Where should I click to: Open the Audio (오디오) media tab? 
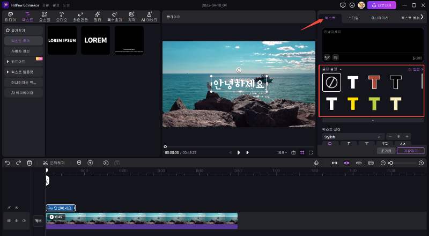click(62, 16)
